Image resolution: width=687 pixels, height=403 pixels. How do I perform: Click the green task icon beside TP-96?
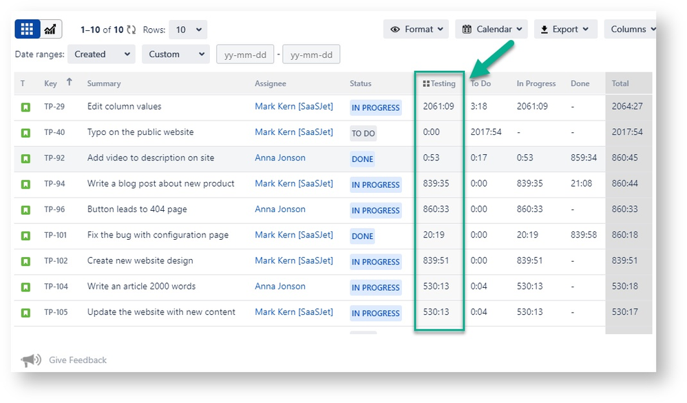(x=25, y=209)
